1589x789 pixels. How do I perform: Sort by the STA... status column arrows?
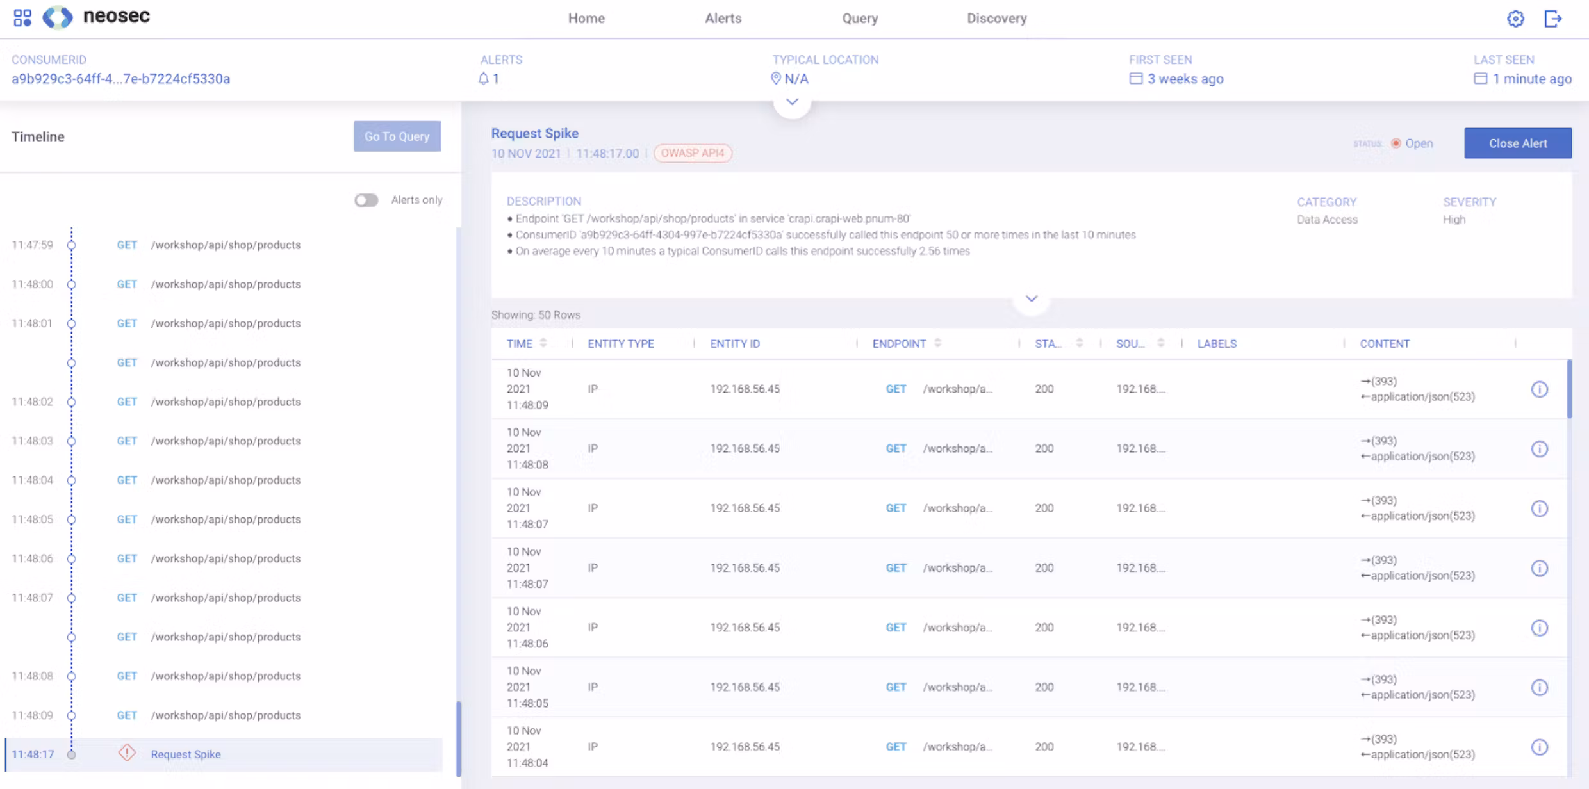1080,343
